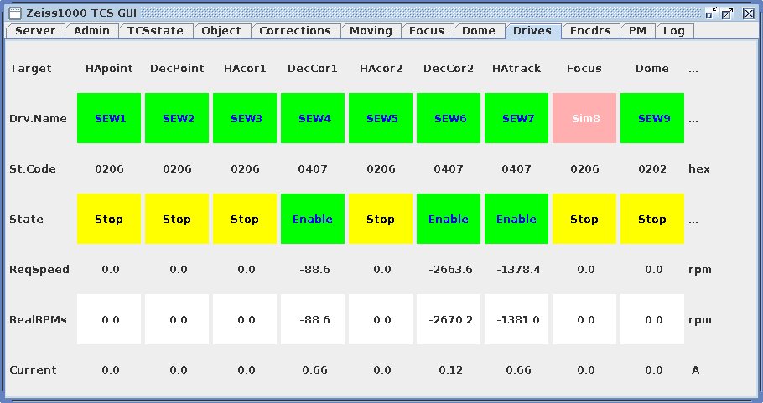
Task: Click the SEW9 drive name box
Action: (x=652, y=118)
